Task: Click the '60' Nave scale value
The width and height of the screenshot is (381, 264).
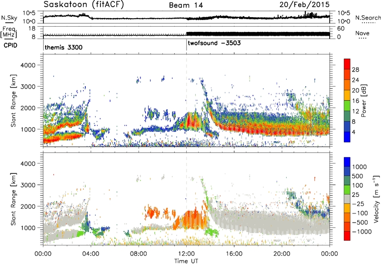Action: click(341, 29)
